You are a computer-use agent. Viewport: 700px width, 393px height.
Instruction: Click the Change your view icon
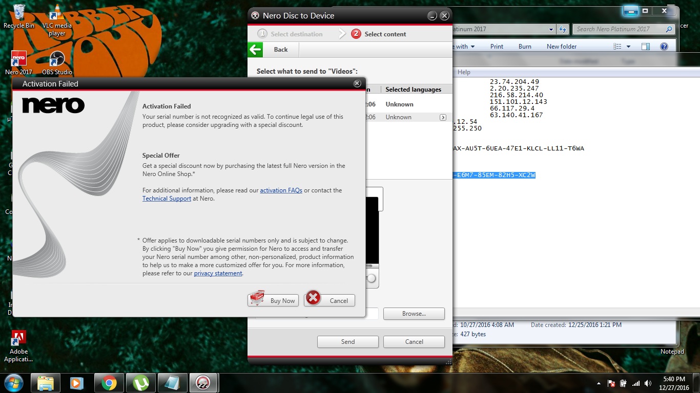coord(617,47)
